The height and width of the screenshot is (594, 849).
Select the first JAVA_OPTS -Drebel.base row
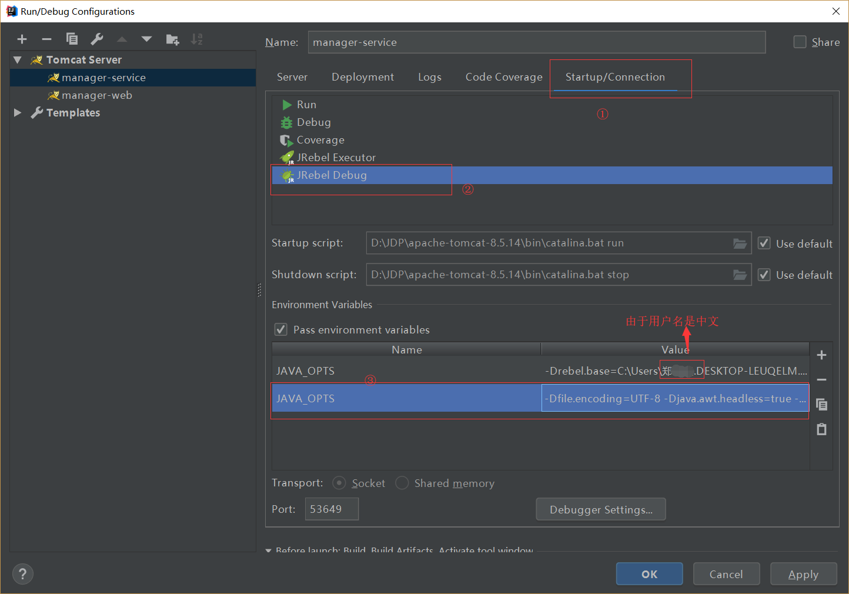(540, 371)
